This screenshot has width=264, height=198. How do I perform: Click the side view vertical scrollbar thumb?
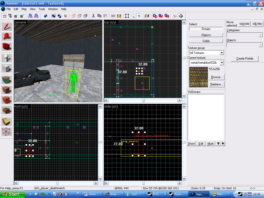click(184, 142)
